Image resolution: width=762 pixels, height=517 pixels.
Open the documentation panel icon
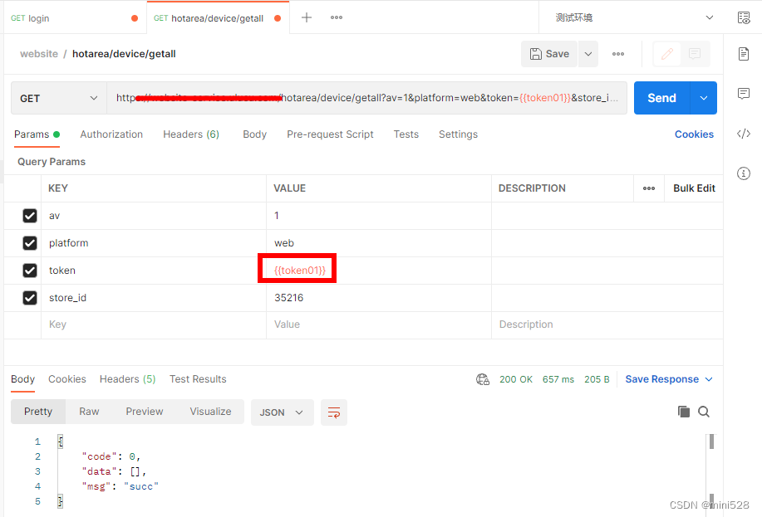(x=744, y=52)
